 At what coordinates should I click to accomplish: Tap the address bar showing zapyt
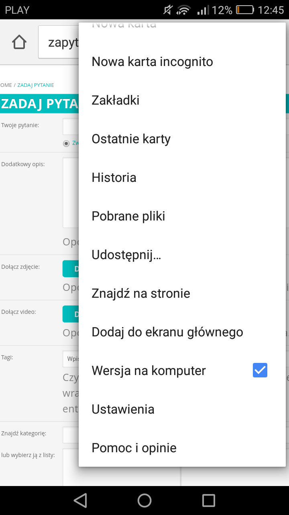[60, 42]
